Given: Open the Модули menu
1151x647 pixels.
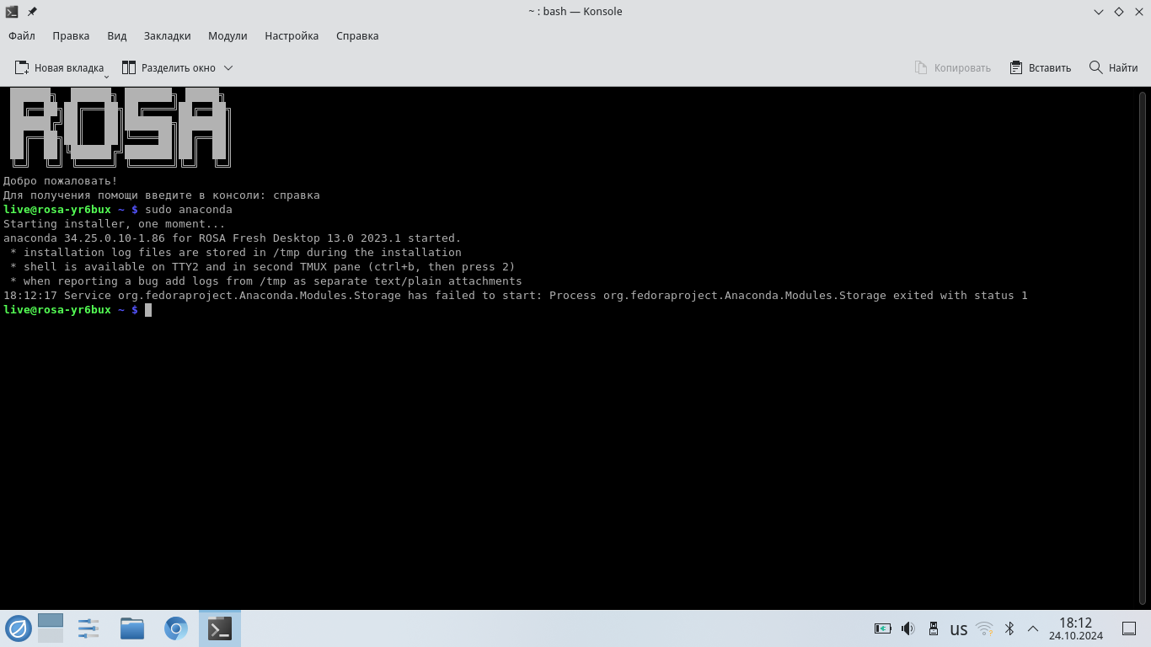Looking at the screenshot, I should point(228,36).
